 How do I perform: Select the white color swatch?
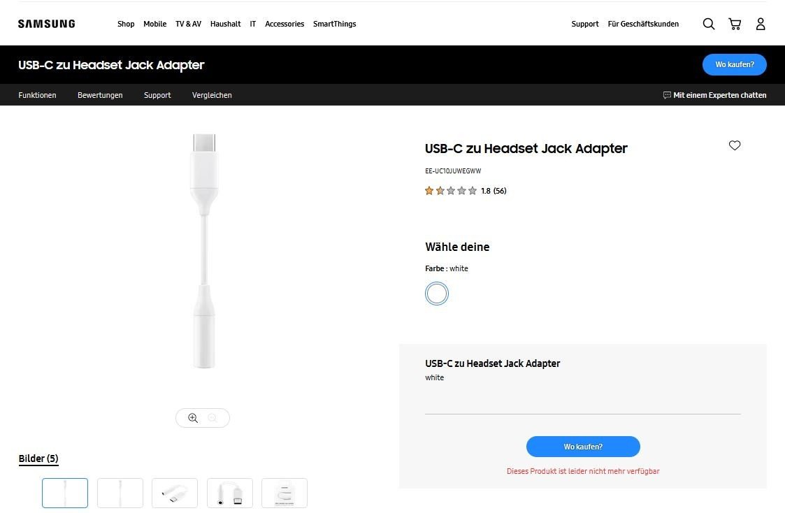pyautogui.click(x=437, y=294)
